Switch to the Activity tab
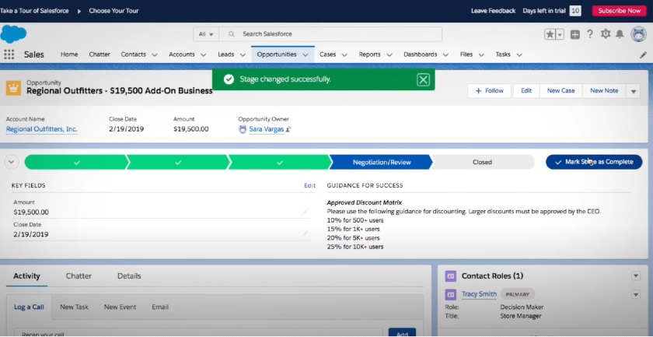This screenshot has width=653, height=337. (26, 276)
